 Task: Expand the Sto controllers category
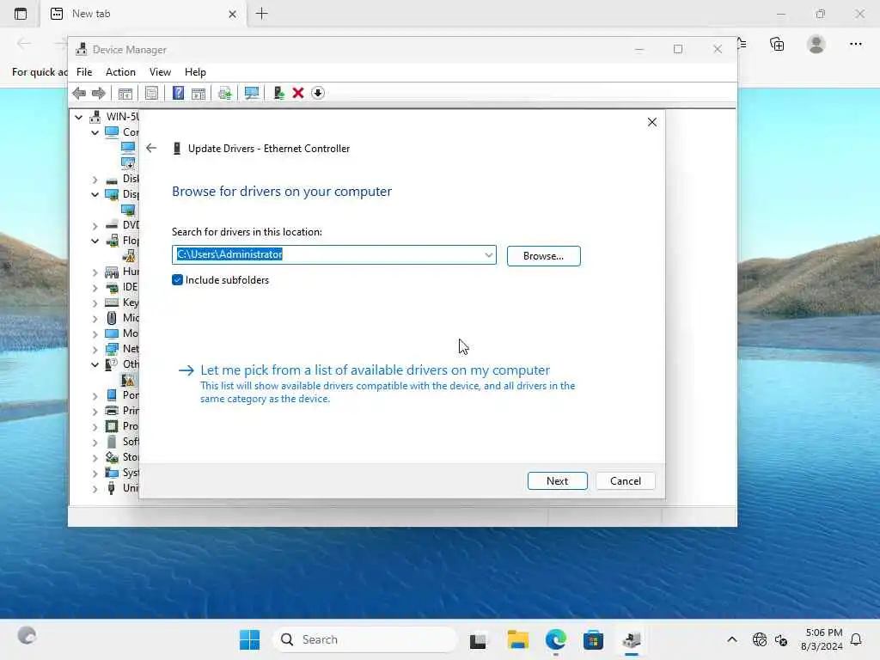(x=95, y=457)
